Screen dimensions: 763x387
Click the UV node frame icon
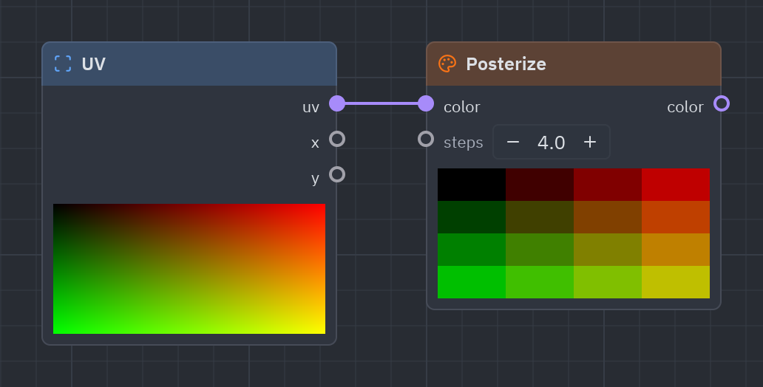63,64
